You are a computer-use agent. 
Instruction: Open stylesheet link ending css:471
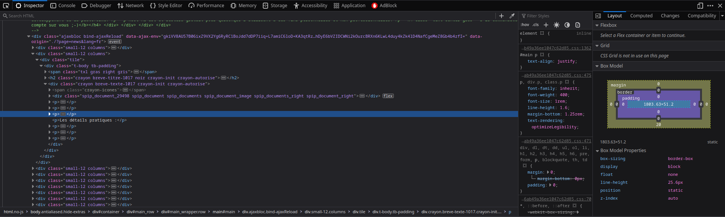[557, 141]
